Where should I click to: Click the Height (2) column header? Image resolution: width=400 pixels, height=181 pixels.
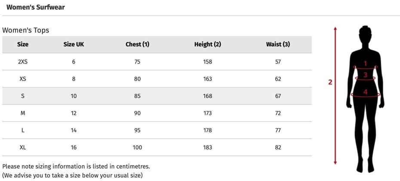click(x=208, y=44)
